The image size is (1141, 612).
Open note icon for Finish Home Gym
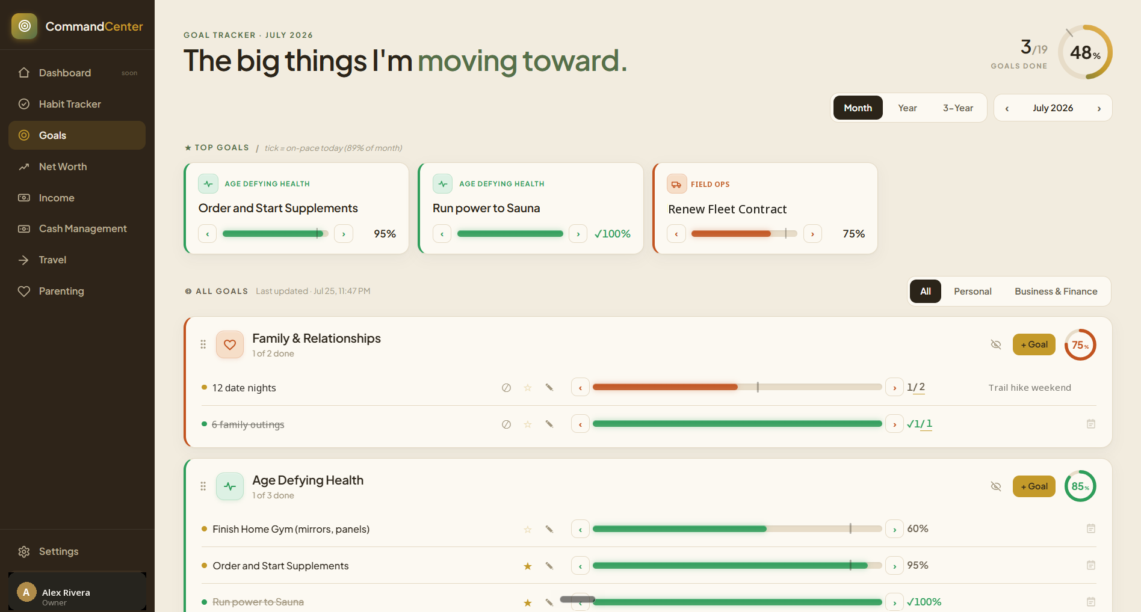1091,528
